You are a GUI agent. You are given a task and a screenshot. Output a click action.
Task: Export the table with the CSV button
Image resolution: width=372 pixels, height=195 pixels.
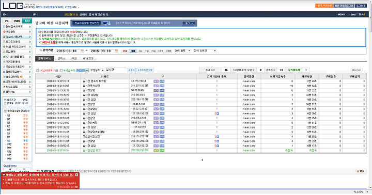click(x=357, y=70)
